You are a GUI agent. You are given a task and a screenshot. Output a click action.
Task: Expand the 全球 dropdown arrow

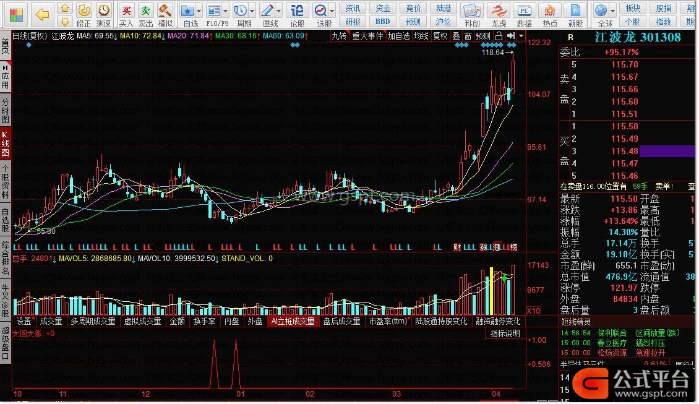click(x=613, y=11)
